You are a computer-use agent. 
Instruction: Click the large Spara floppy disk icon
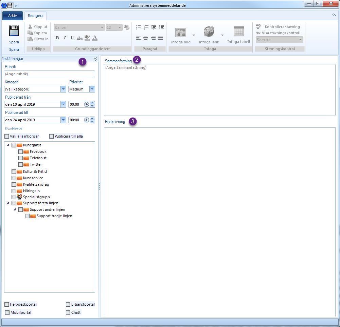(x=14, y=31)
